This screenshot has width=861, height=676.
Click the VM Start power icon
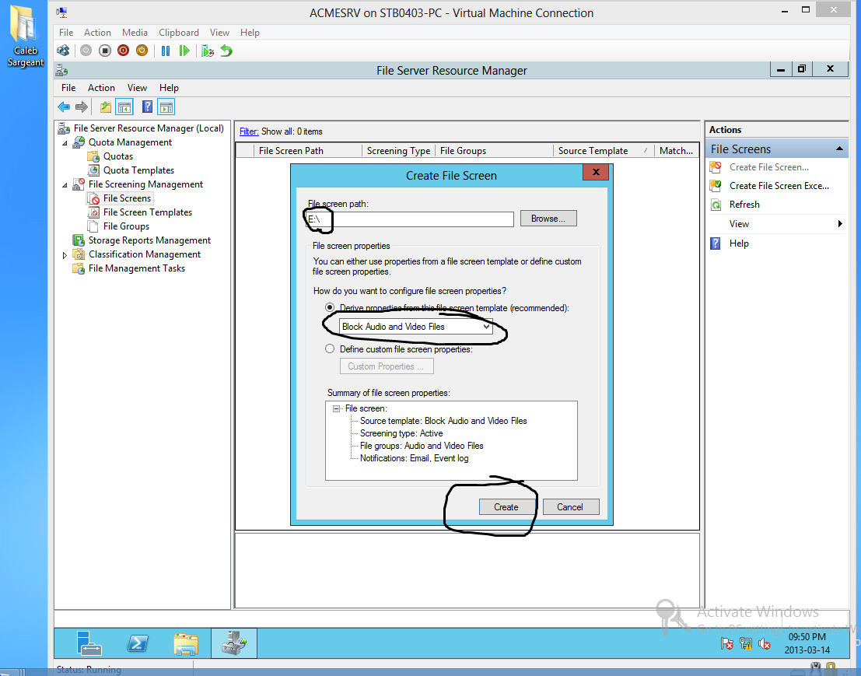click(x=86, y=51)
